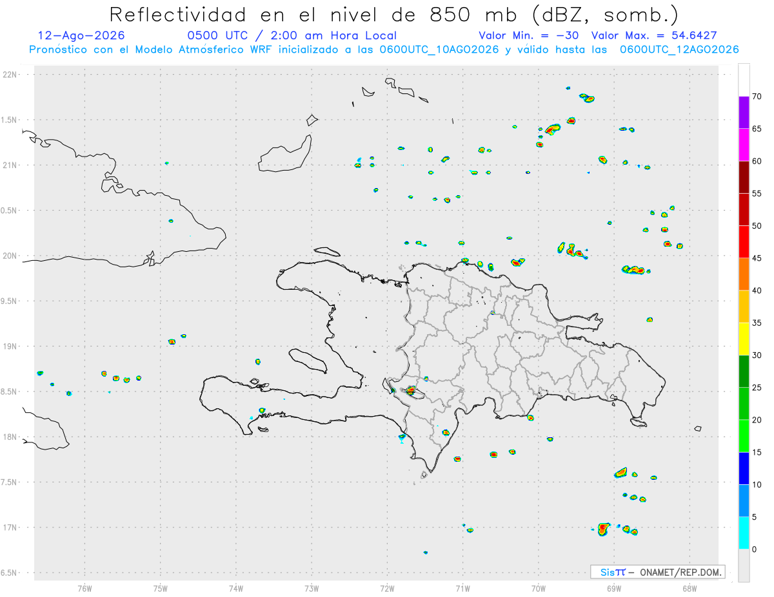The image size is (774, 597).
Task: Click the '21N' latitude label
Action: (x=10, y=165)
